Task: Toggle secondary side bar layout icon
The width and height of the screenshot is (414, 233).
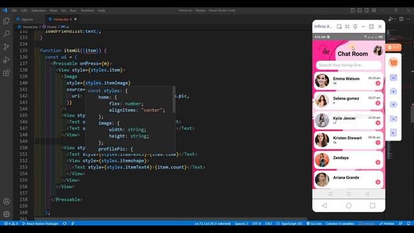Action: [x=367, y=10]
